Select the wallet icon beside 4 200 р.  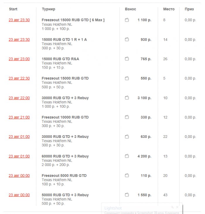pos(127,156)
